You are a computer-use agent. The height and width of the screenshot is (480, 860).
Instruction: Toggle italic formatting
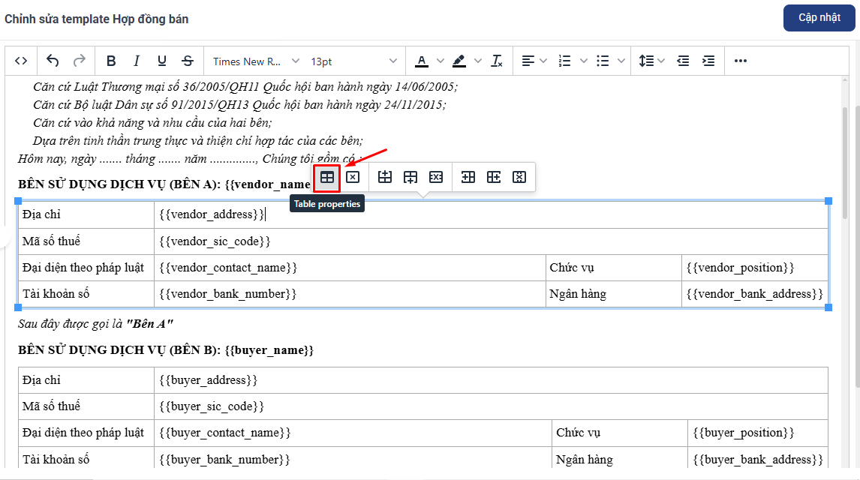pyautogui.click(x=137, y=61)
